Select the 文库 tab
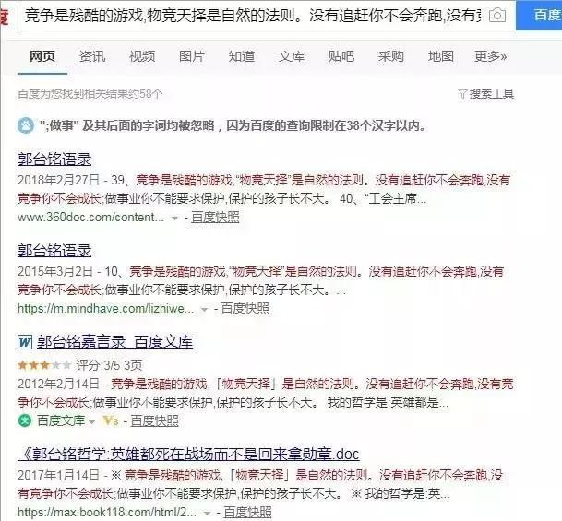The image size is (562, 521). click(x=292, y=56)
